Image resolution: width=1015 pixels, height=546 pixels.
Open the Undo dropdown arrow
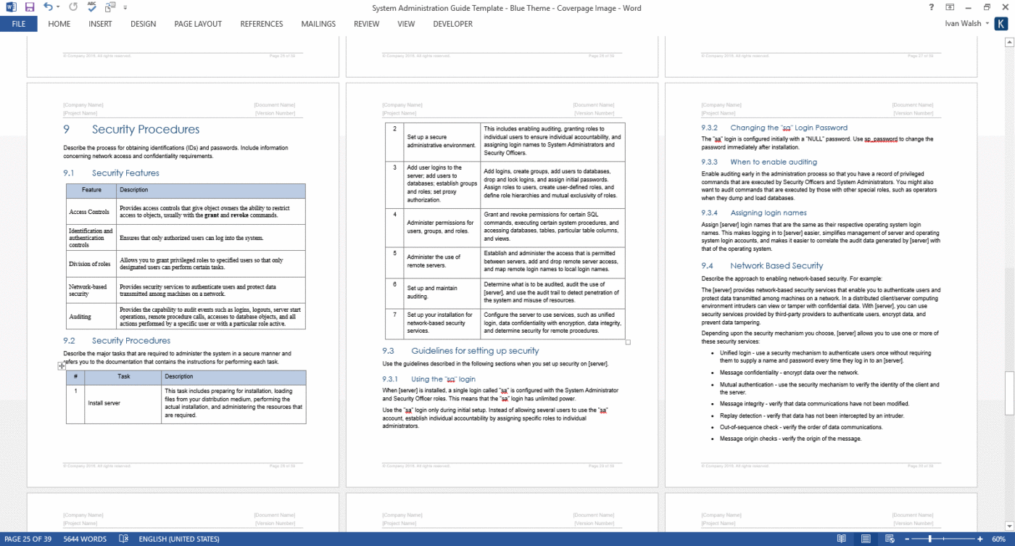[x=57, y=8]
